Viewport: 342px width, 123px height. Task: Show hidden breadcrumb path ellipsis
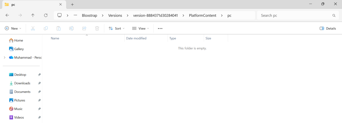click(x=75, y=15)
